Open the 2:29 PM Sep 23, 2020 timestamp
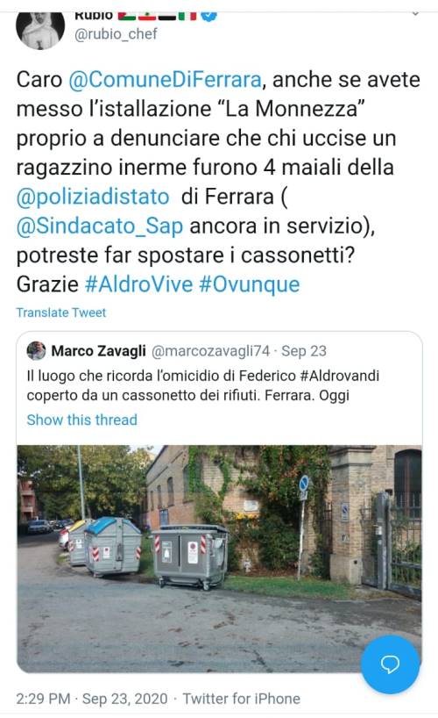 pos(92,699)
